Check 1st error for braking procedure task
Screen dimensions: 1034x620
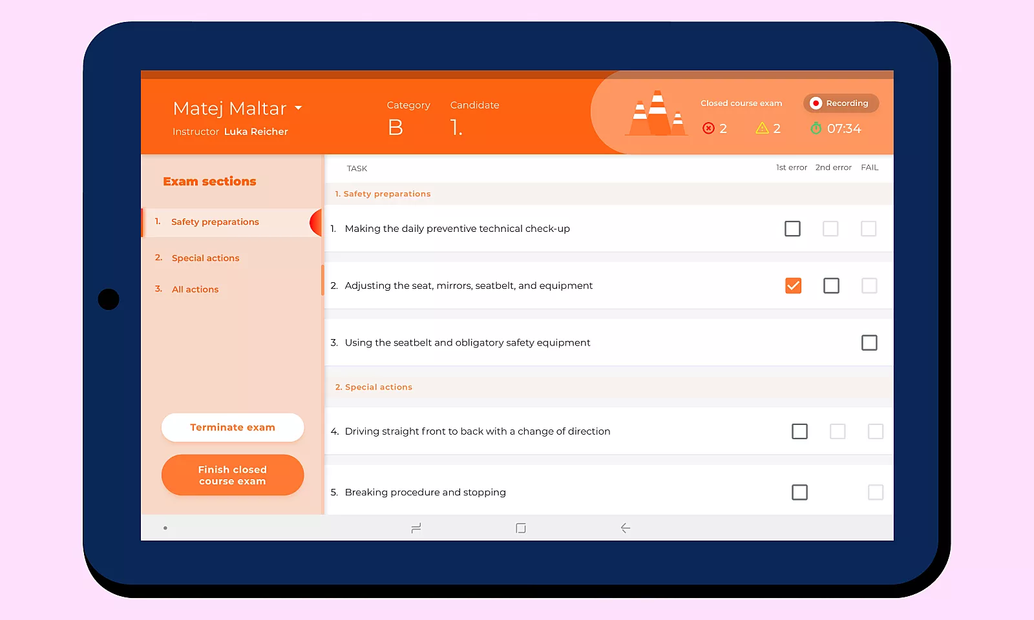[x=799, y=492]
